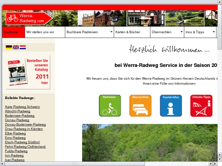Open Drau-Radweg in Kärnten link
222x166 pixels.
tap(24, 129)
